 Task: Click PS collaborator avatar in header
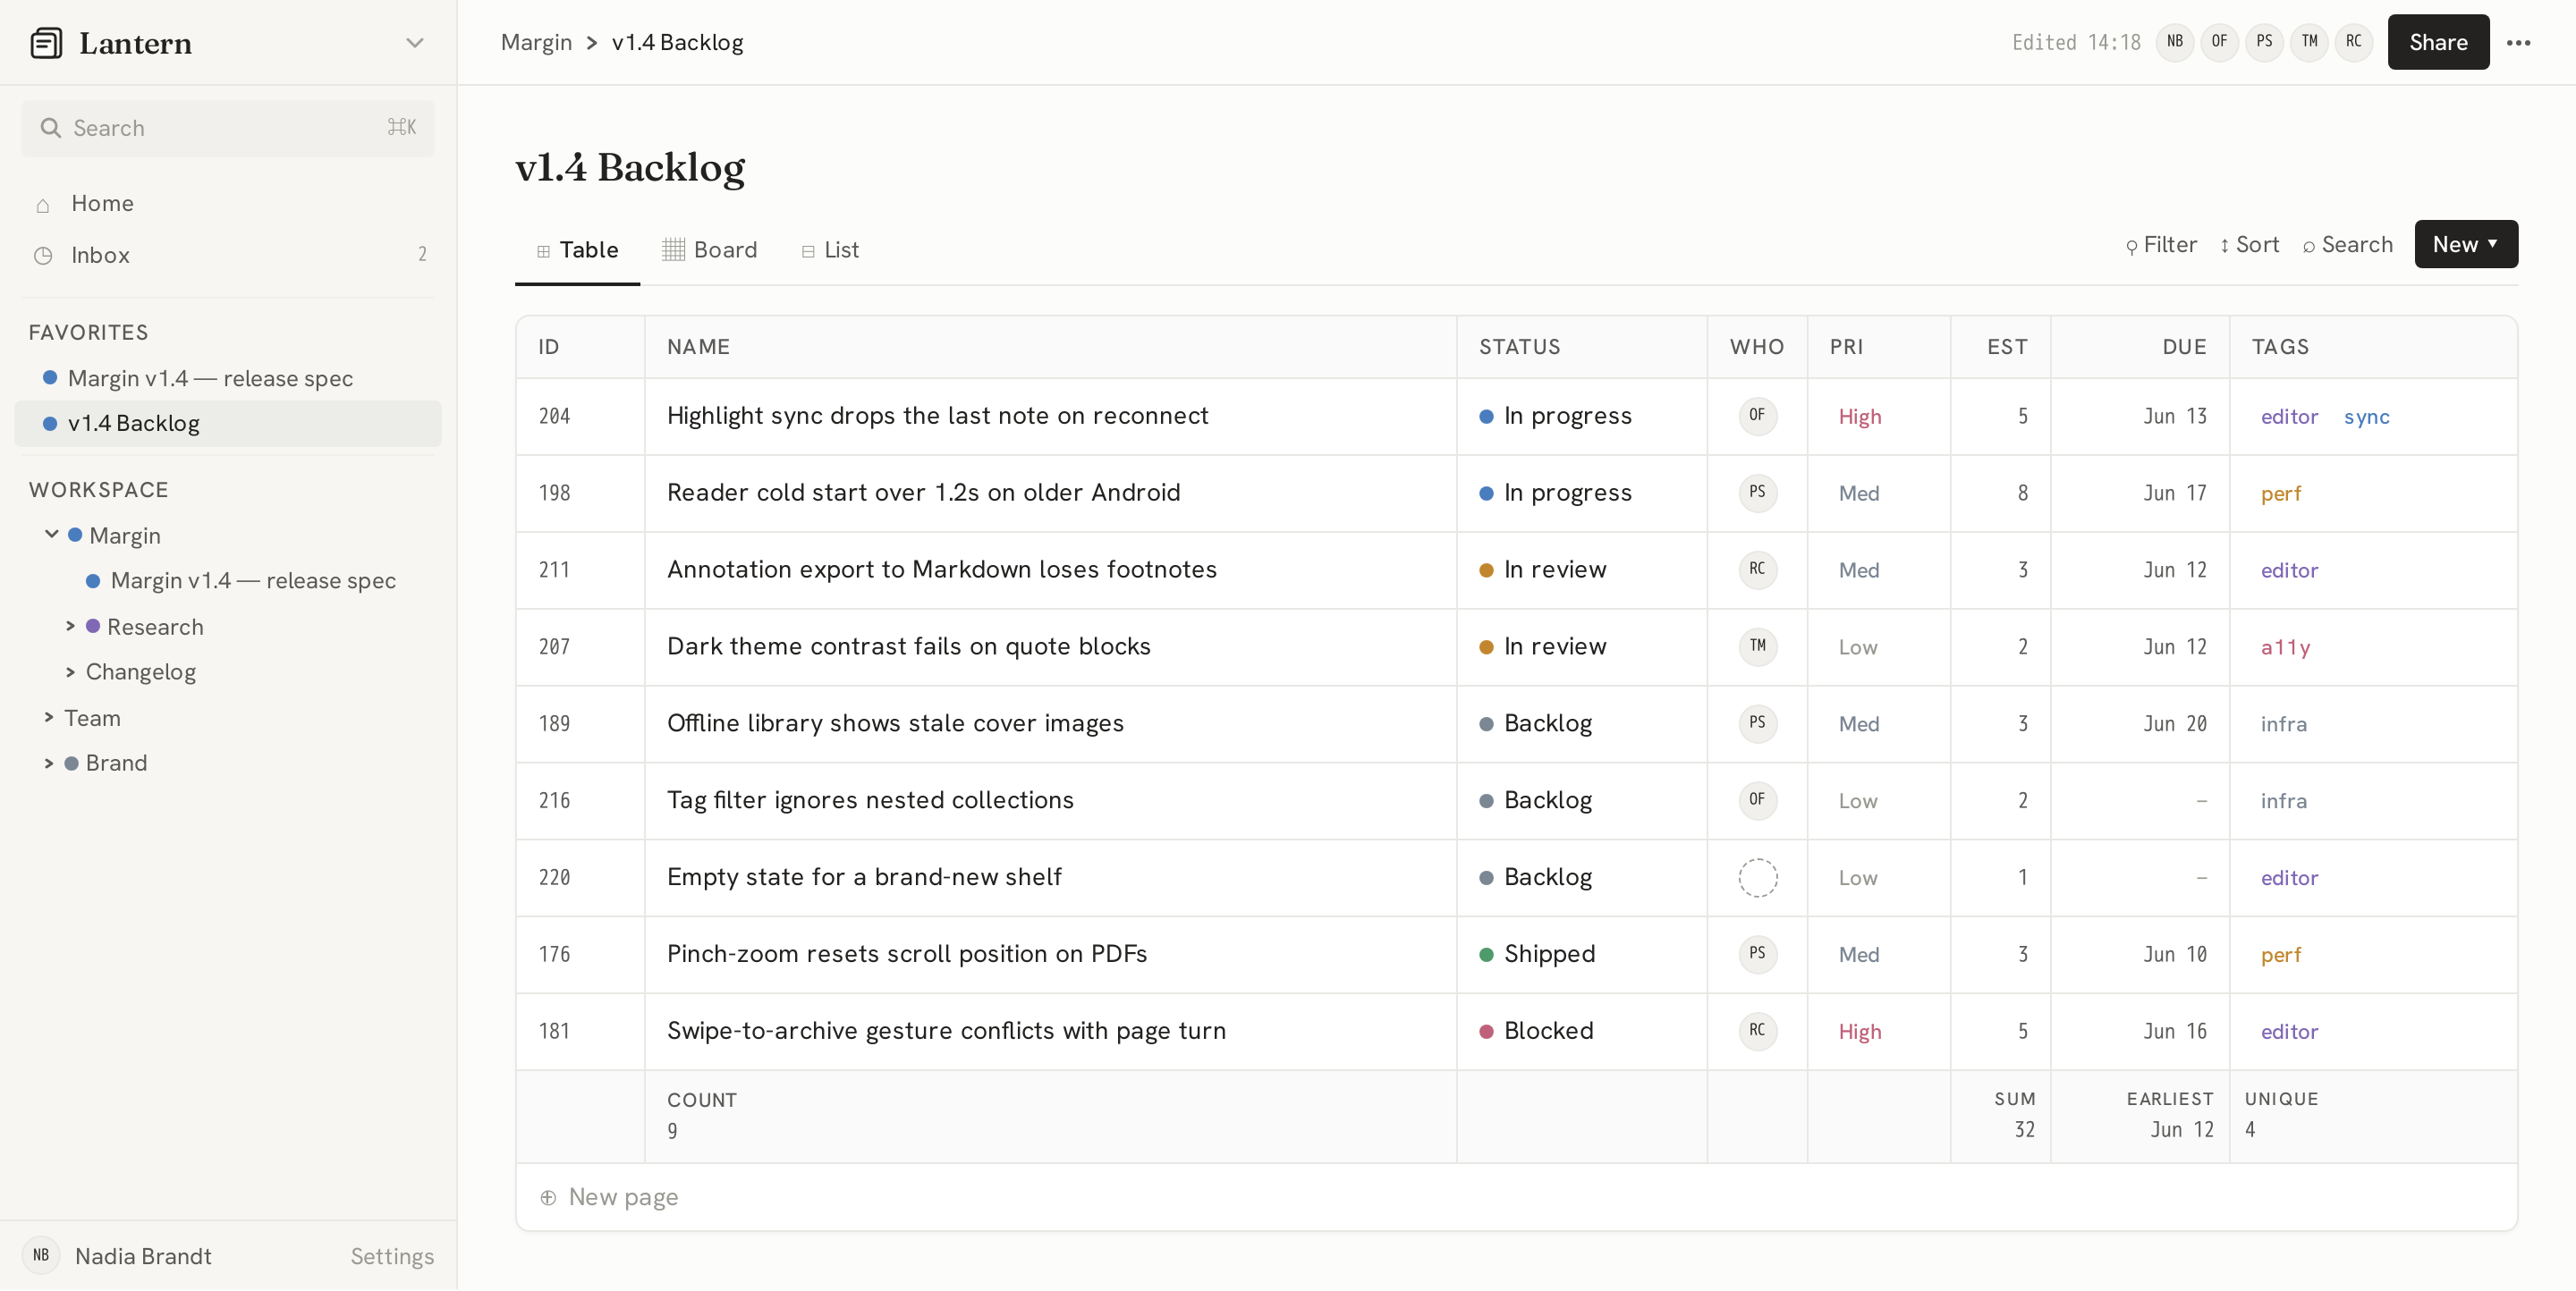(2265, 43)
